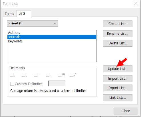Check the Custom Delimiter checkbox
This screenshot has height=117, width=141.
point(12,84)
